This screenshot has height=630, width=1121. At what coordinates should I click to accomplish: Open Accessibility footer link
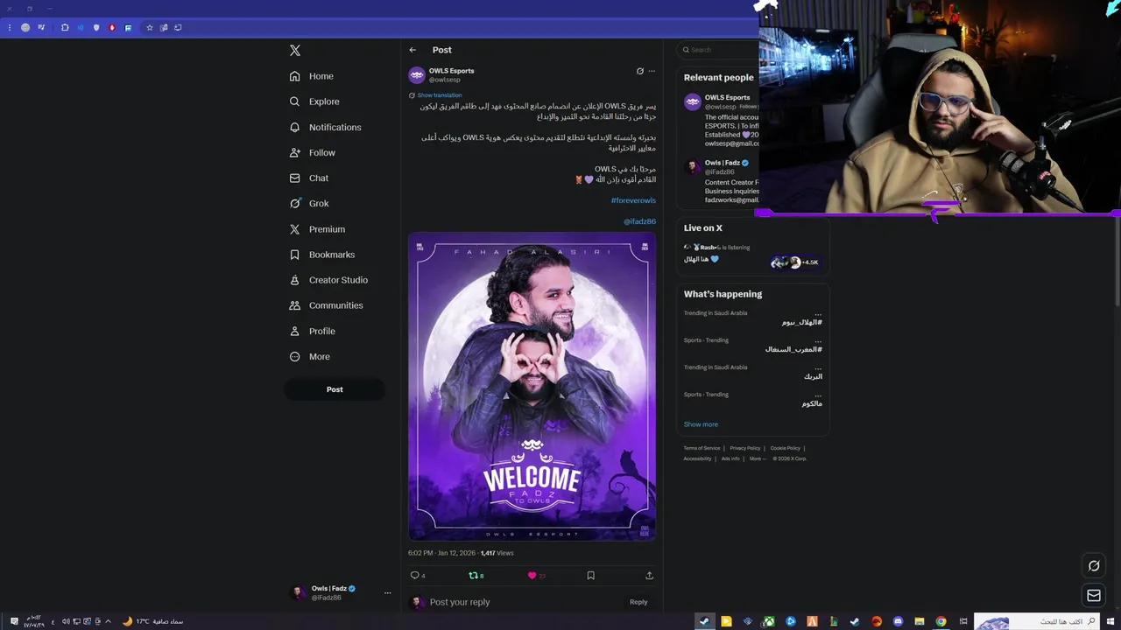(x=697, y=458)
